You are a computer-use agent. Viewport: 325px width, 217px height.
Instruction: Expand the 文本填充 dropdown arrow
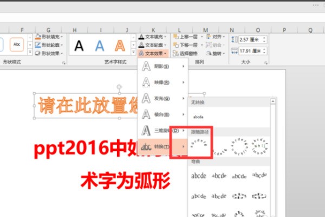click(165, 37)
